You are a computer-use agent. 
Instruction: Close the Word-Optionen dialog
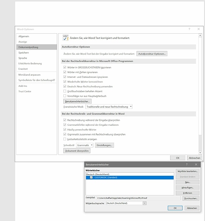(x=199, y=29)
